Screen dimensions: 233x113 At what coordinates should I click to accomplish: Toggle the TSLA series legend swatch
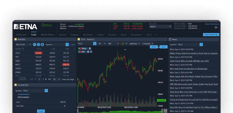(80, 49)
